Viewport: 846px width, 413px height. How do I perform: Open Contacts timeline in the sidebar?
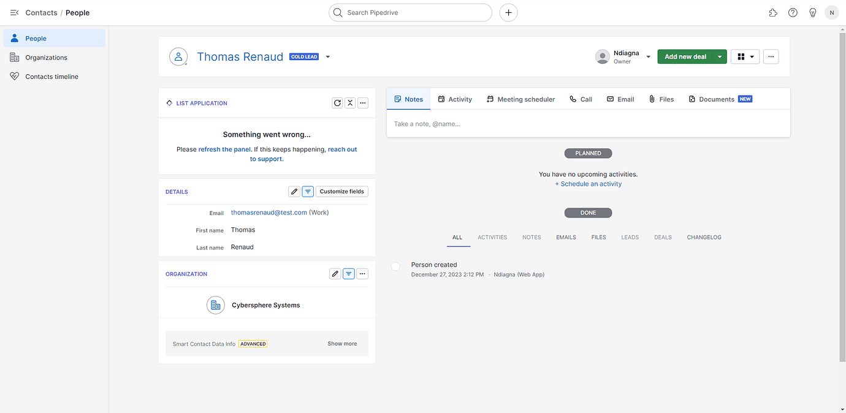tap(55, 77)
